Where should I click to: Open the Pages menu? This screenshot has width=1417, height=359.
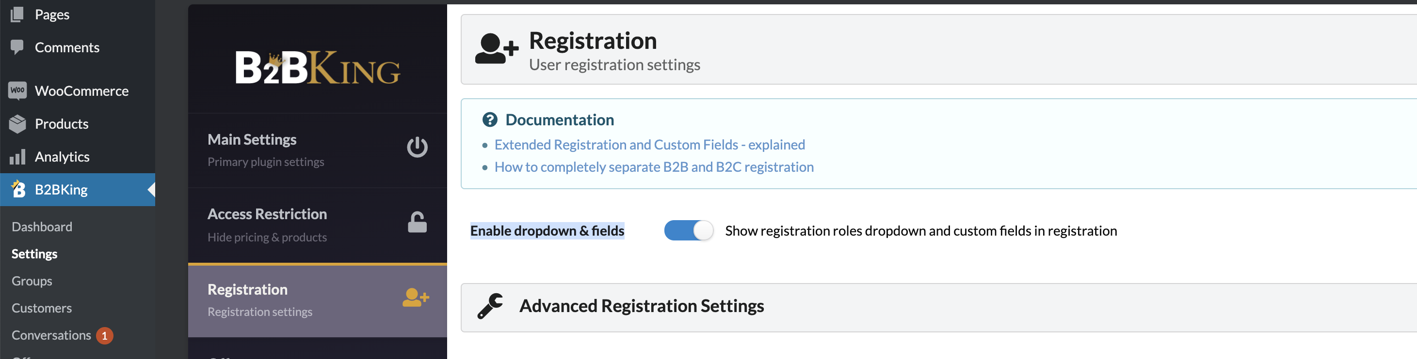[x=78, y=14]
